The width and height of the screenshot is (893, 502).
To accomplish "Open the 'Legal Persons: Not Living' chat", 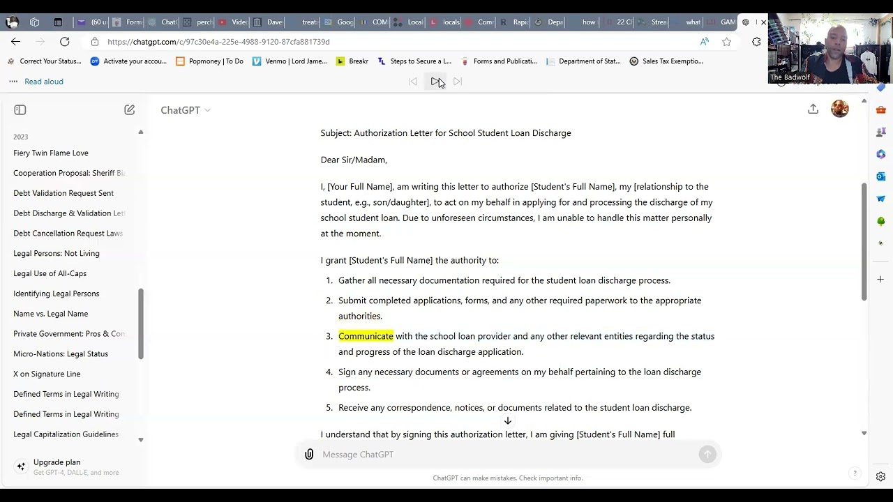I will click(57, 254).
